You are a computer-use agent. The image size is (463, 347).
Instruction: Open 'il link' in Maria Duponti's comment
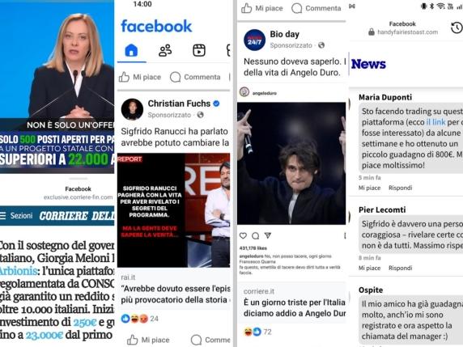(435, 122)
